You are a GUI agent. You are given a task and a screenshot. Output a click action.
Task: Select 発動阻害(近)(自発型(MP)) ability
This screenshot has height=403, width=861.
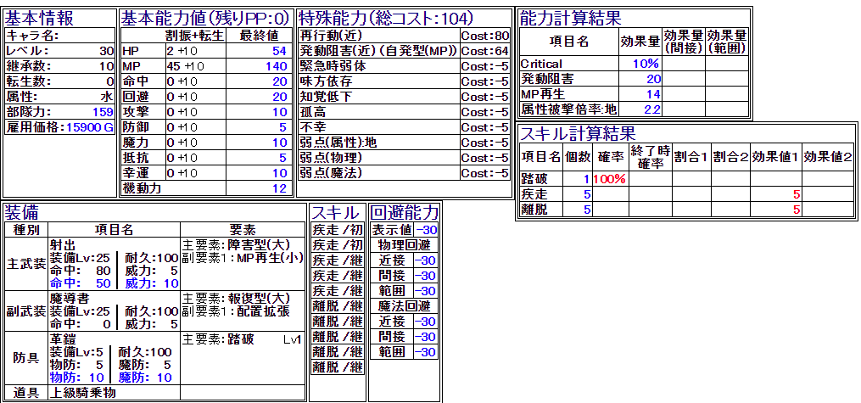[x=379, y=51]
